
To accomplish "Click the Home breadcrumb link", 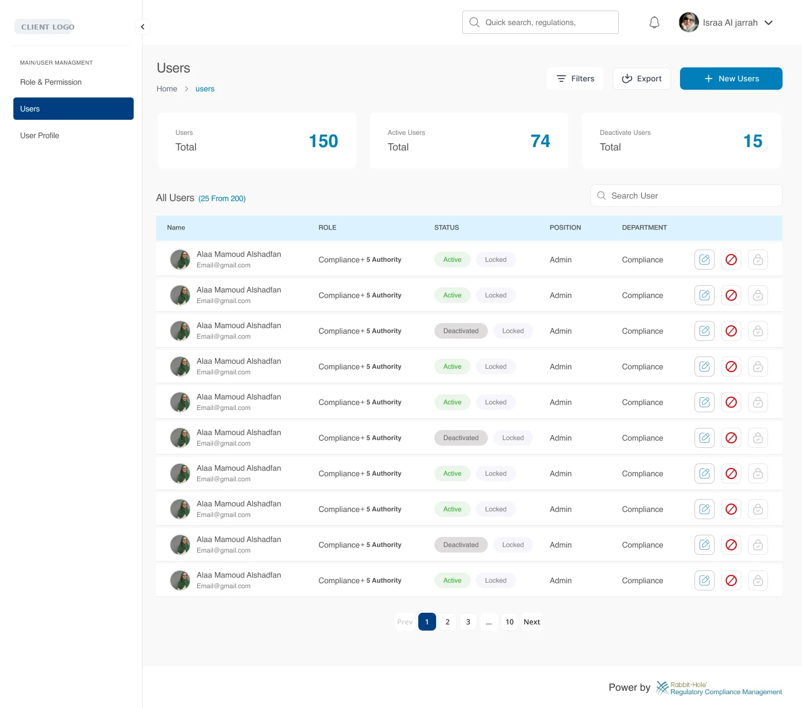I will point(167,89).
